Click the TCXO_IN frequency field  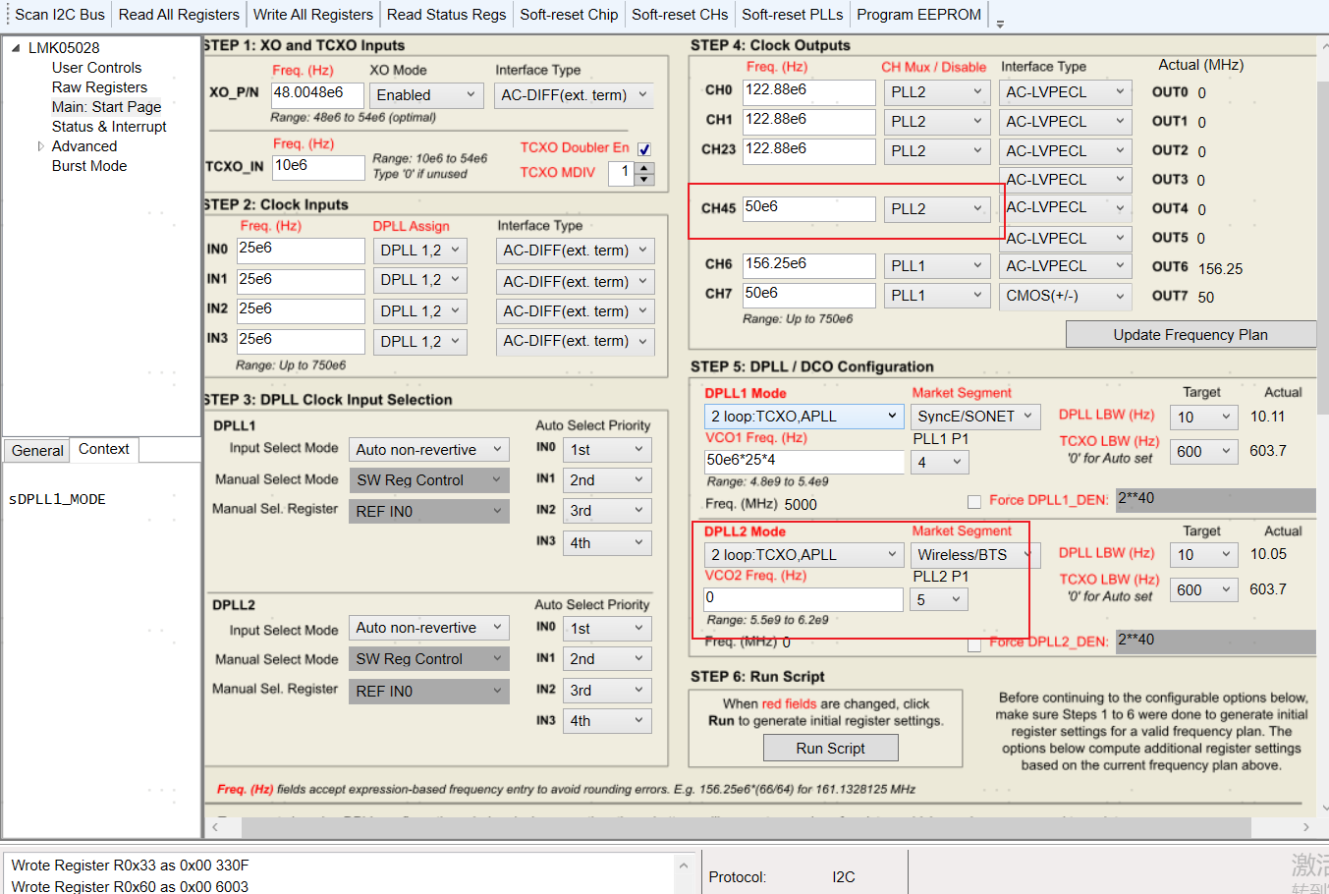(x=318, y=167)
